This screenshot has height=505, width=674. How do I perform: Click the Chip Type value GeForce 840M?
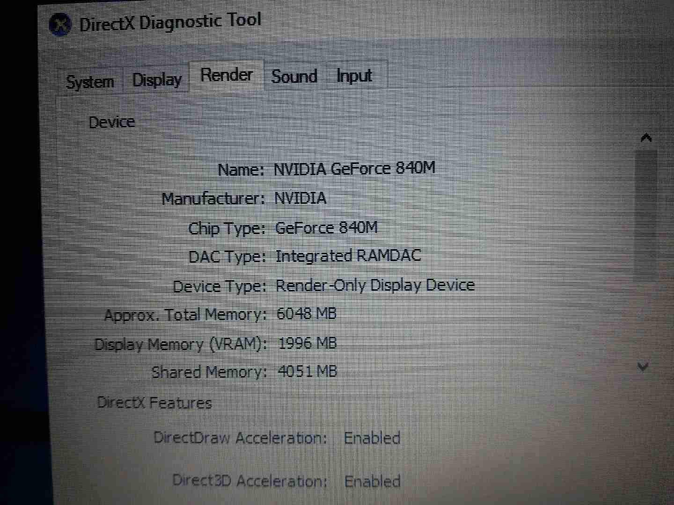(x=326, y=228)
